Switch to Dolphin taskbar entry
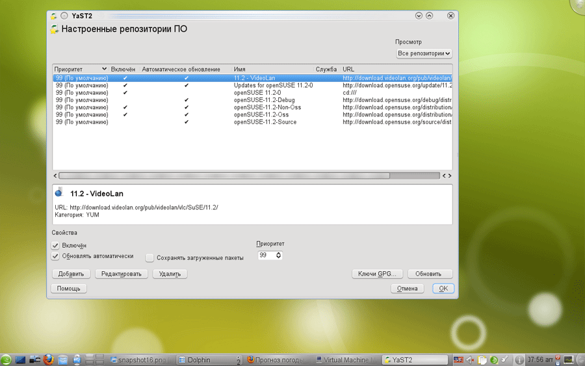This screenshot has width=585, height=366. tap(209, 359)
